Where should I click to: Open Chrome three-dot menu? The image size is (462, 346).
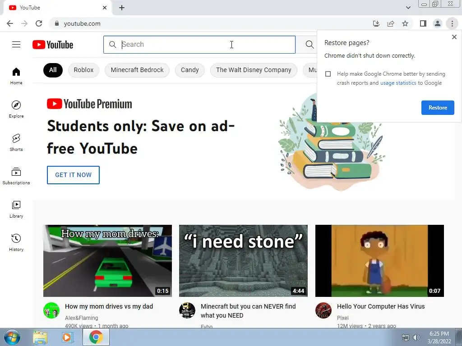tap(452, 23)
